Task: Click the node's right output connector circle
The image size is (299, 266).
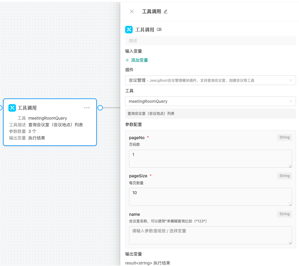Action: tap(100, 108)
